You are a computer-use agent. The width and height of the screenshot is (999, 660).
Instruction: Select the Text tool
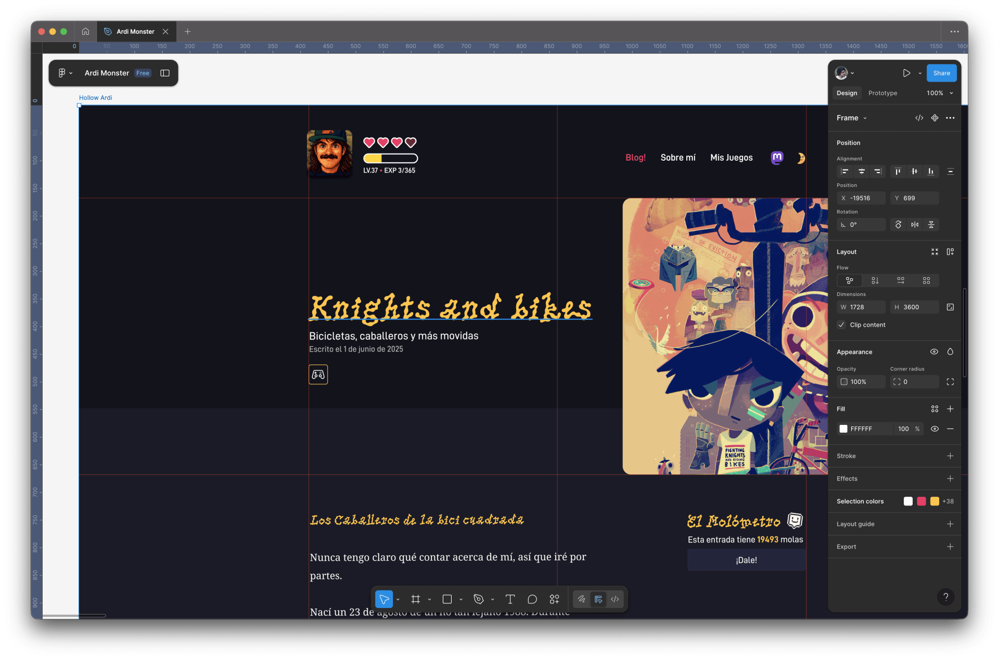tap(510, 599)
